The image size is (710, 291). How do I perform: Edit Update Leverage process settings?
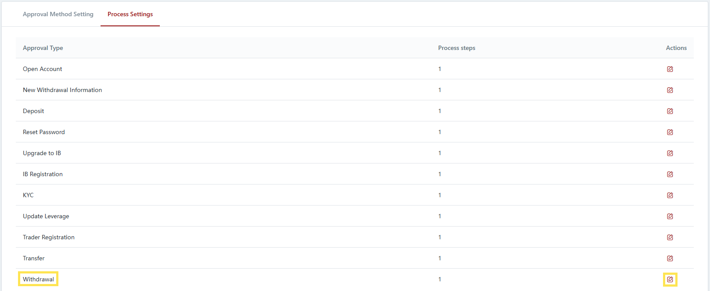[x=670, y=216]
